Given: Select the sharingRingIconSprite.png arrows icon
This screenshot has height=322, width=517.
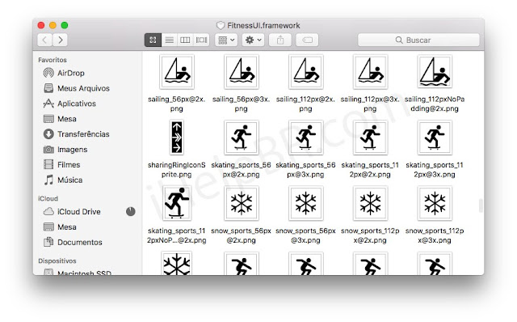Looking at the screenshot, I should tap(177, 138).
